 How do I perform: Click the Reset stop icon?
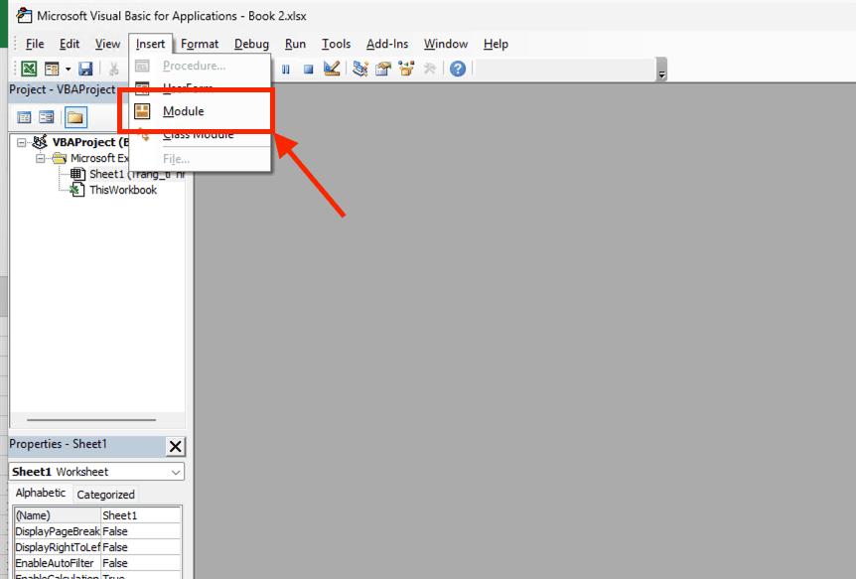point(309,70)
